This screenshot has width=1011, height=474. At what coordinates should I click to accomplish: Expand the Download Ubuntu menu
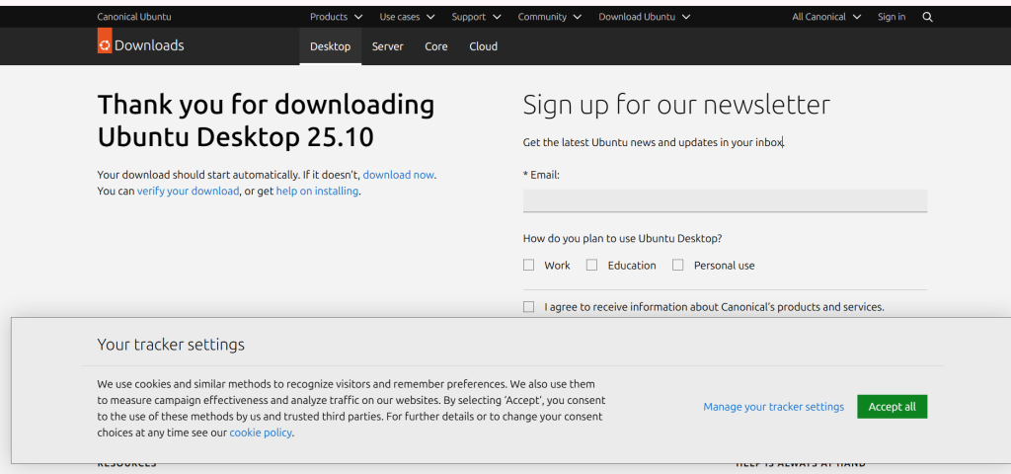[x=644, y=17]
